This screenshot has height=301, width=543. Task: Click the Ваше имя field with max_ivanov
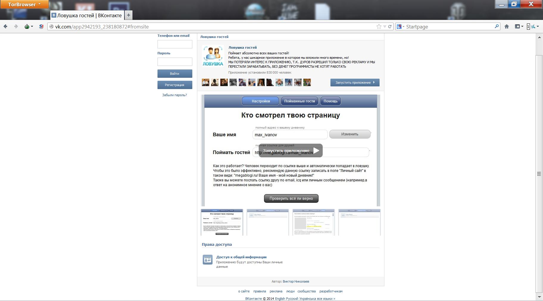tap(290, 134)
